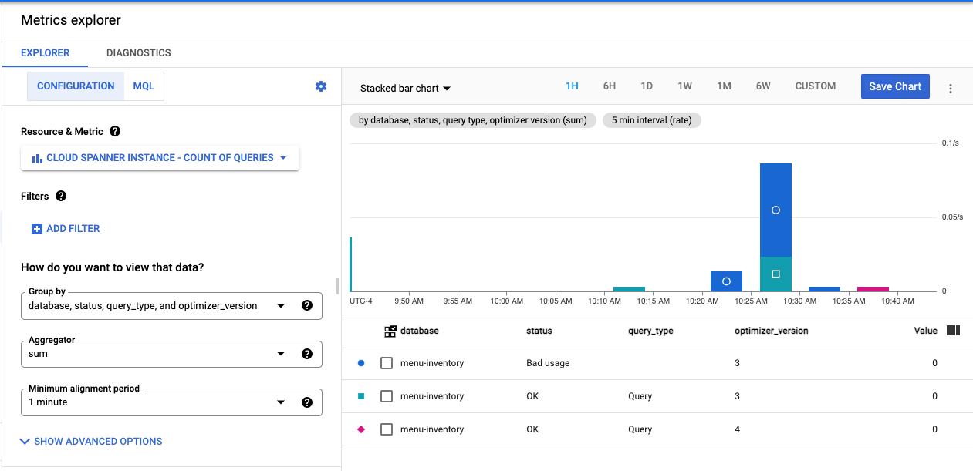Check the menu-inventory row with optimizer_version 4
Image resolution: width=973 pixels, height=471 pixels.
click(387, 429)
